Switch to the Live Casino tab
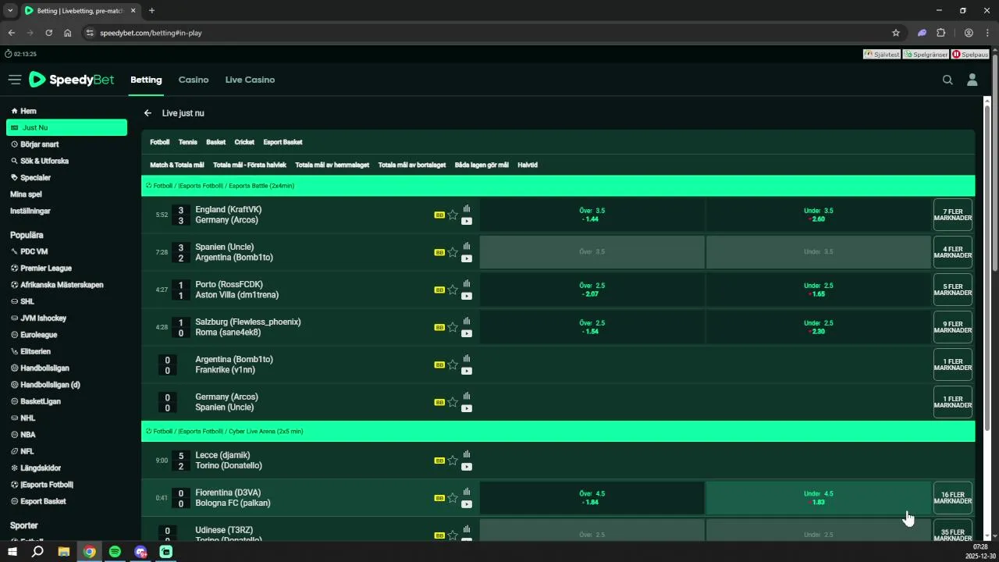The height and width of the screenshot is (562, 999). pyautogui.click(x=250, y=80)
